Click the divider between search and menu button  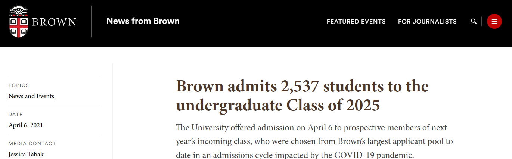click(x=482, y=21)
